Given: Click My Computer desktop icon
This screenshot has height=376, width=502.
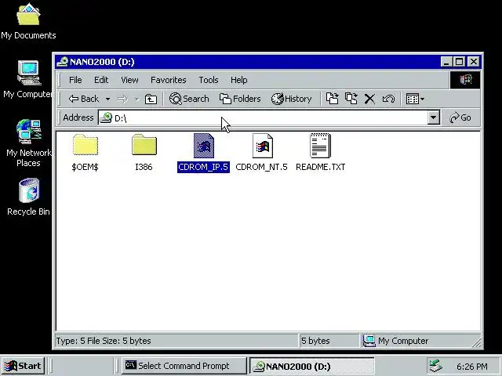Looking at the screenshot, I should tap(29, 73).
